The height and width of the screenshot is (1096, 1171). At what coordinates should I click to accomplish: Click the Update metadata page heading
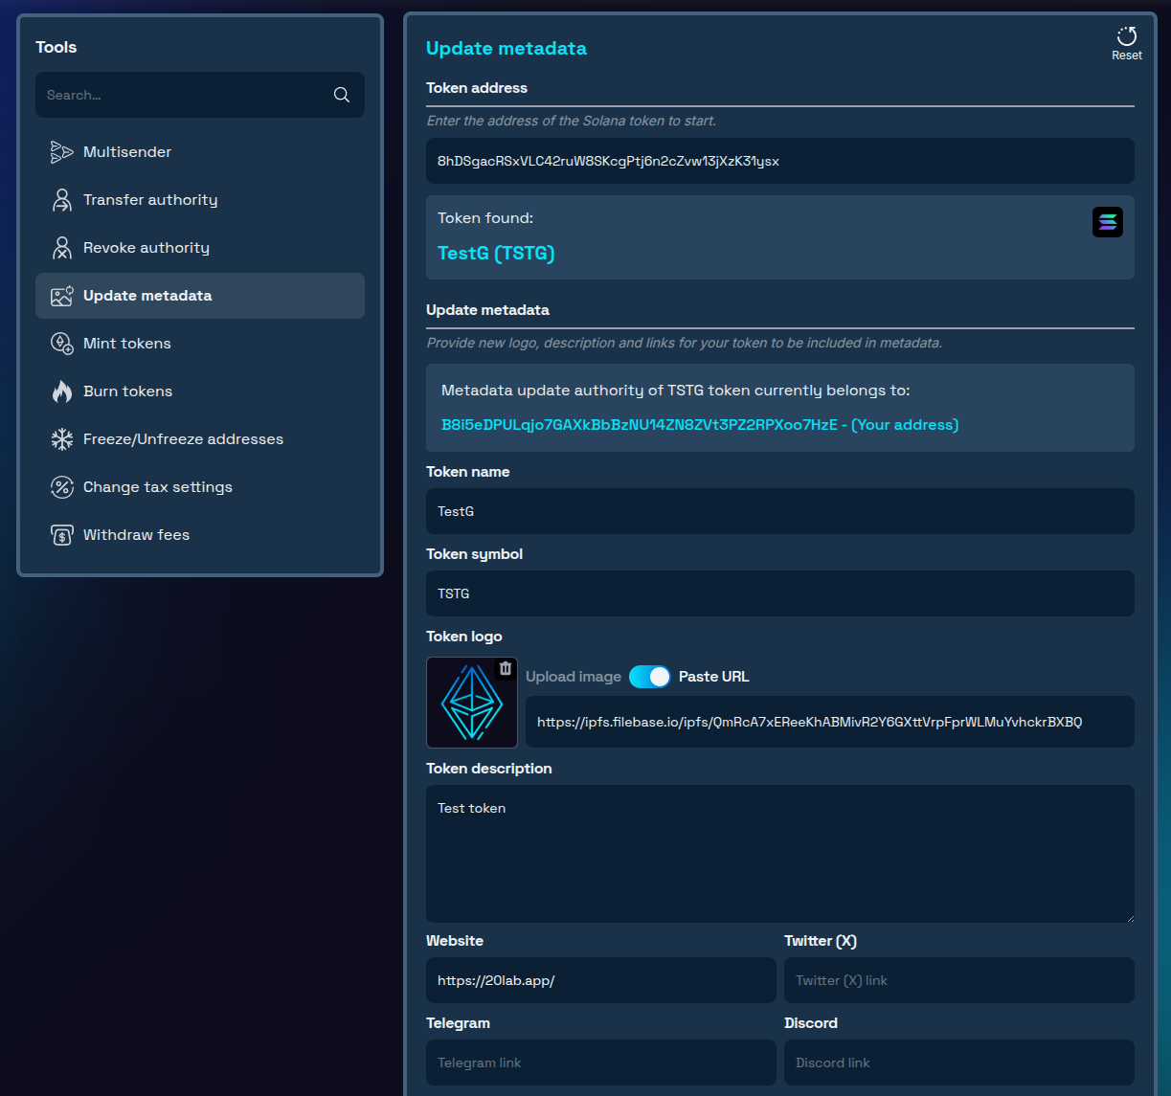(x=507, y=48)
